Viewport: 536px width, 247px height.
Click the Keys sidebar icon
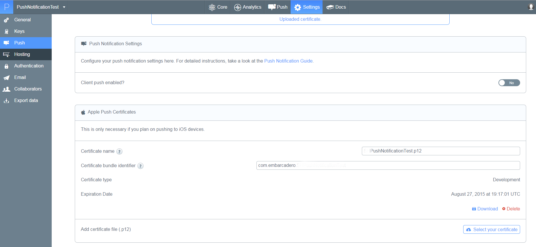pos(6,31)
